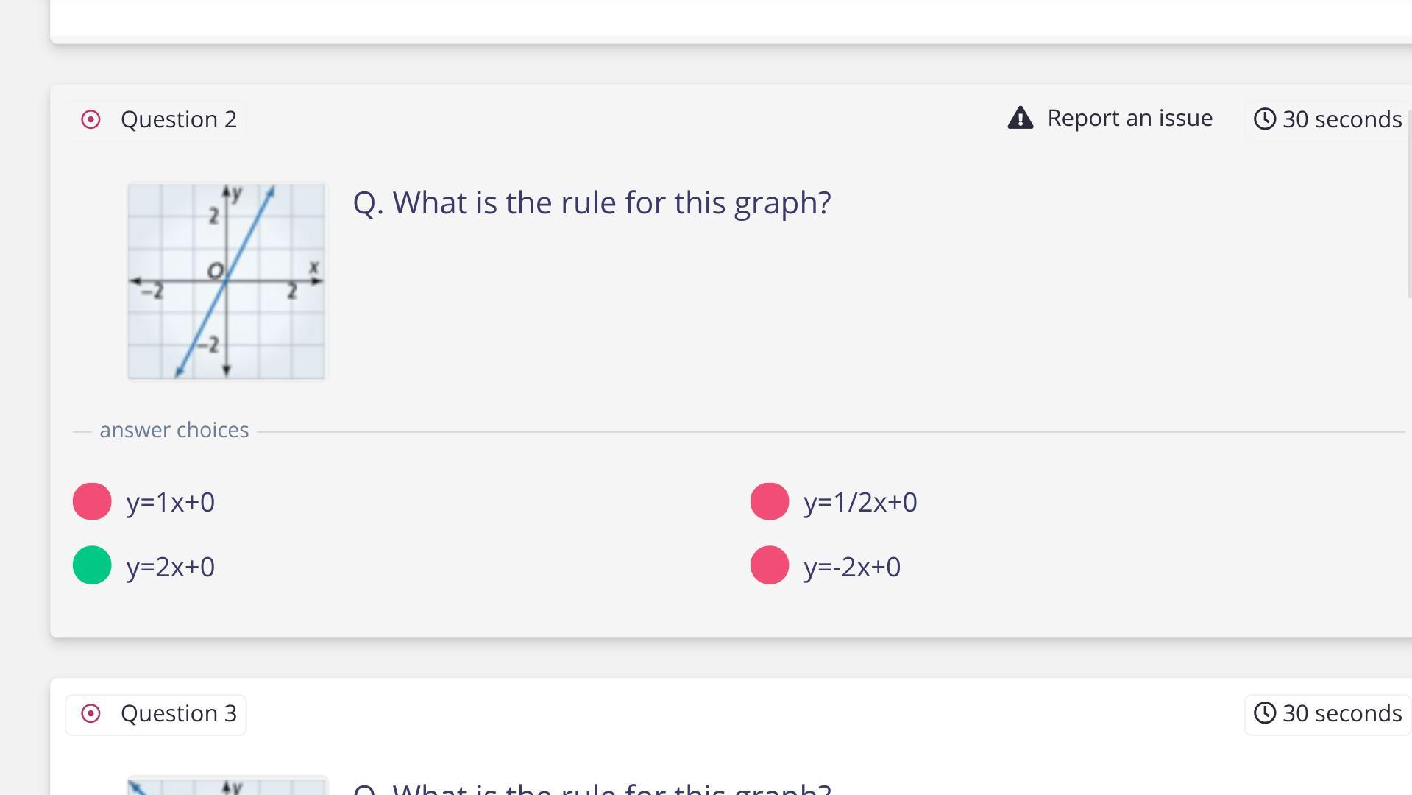Click the Question 2 prompt text
The image size is (1412, 795).
tap(592, 202)
